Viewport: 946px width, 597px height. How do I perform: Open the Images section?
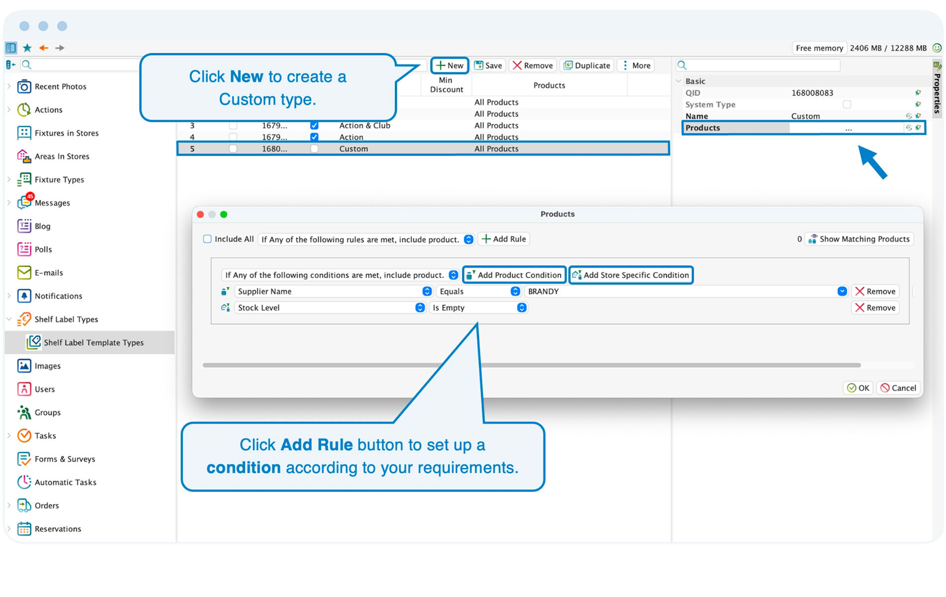click(x=47, y=366)
